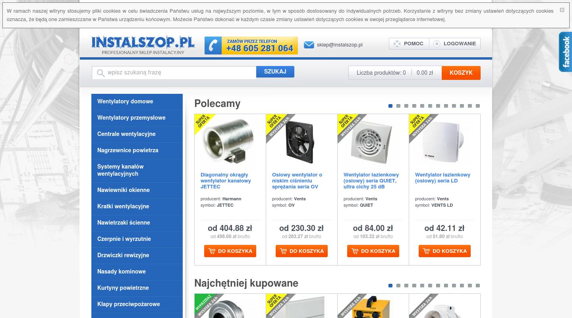Screen dimensions: 572x318
Task: Click the email envelope icon
Action: click(309, 45)
